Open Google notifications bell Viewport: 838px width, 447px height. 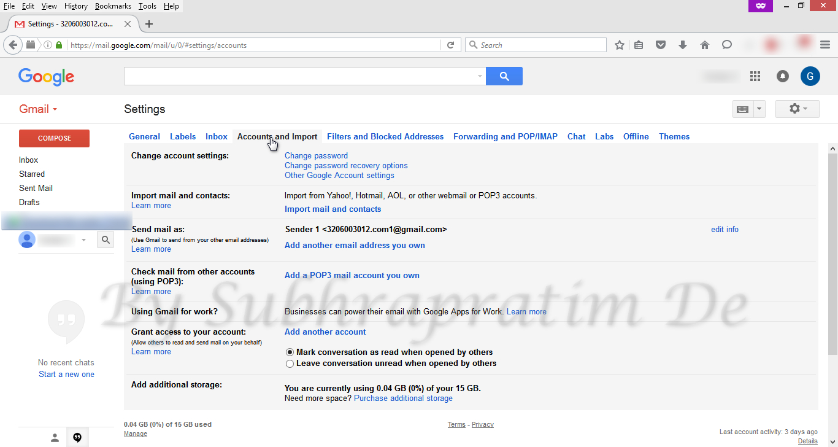click(783, 76)
